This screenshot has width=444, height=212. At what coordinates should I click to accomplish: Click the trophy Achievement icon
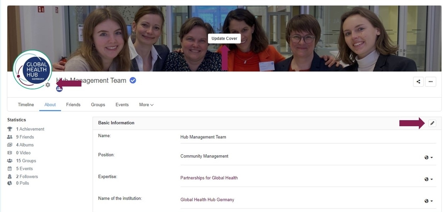pyautogui.click(x=10, y=129)
